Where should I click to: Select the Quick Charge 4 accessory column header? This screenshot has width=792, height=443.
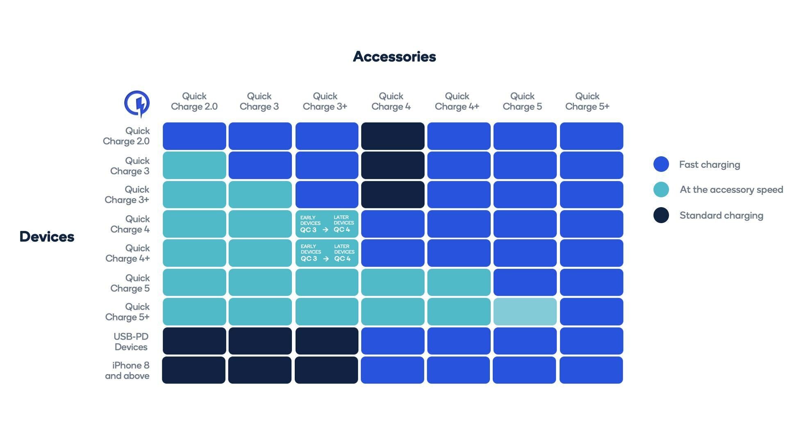(x=391, y=101)
